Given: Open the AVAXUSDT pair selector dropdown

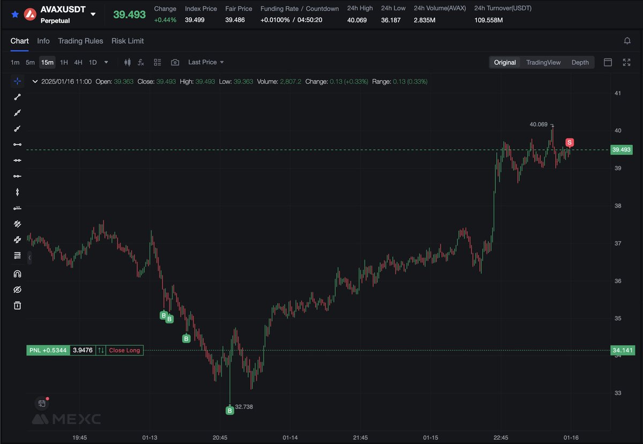Looking at the screenshot, I should pyautogui.click(x=93, y=14).
